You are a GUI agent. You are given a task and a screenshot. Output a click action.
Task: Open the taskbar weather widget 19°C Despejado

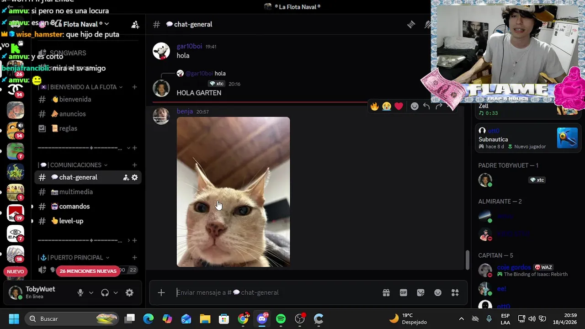pos(408,318)
